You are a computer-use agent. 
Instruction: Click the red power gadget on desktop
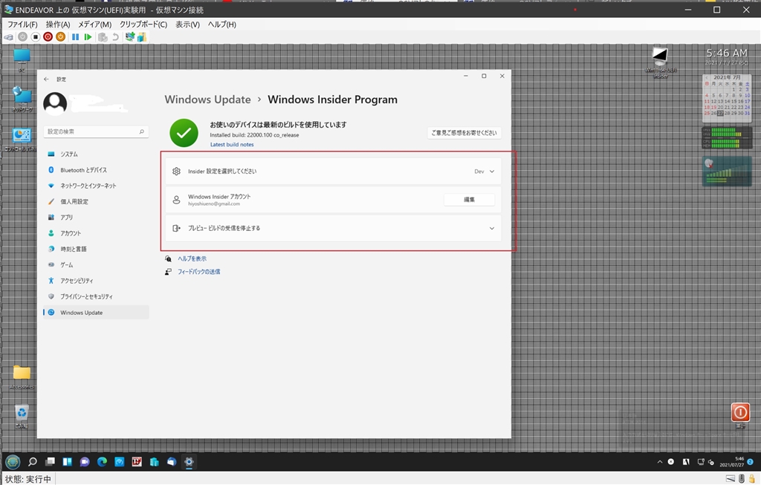(740, 412)
